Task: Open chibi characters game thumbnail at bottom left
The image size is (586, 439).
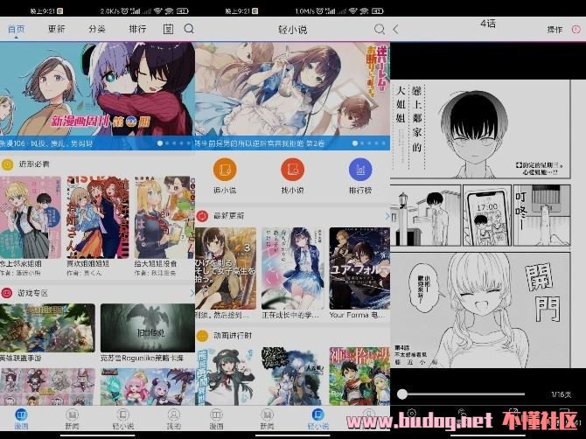Action: (47, 387)
